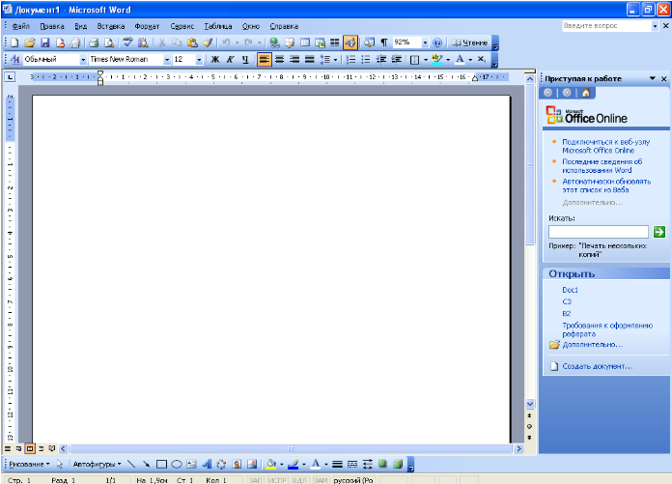
Task: Open the Формат menu
Action: click(x=147, y=26)
